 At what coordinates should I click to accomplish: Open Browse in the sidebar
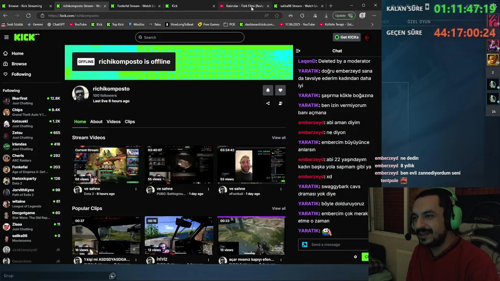pyautogui.click(x=19, y=64)
